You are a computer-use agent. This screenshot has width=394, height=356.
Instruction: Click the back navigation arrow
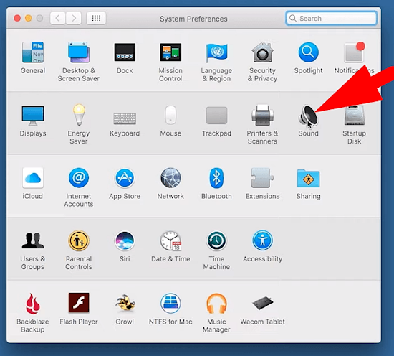[x=57, y=18]
